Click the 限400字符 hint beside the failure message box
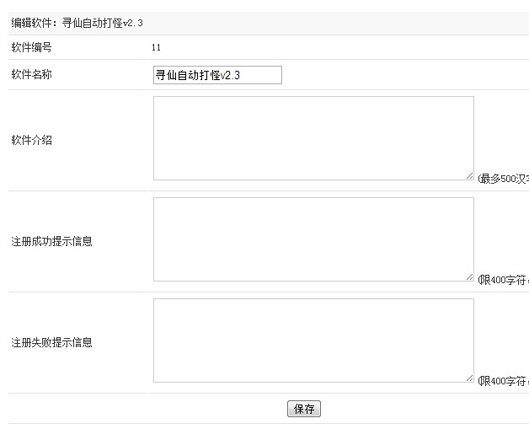 (504, 381)
